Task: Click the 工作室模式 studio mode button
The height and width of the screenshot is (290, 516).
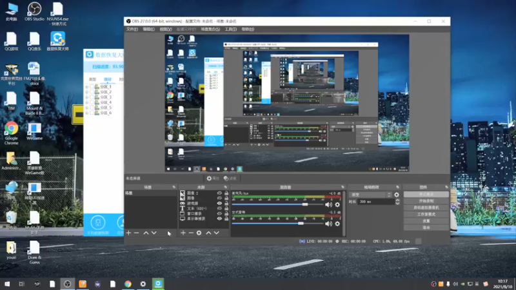Action: point(426,214)
